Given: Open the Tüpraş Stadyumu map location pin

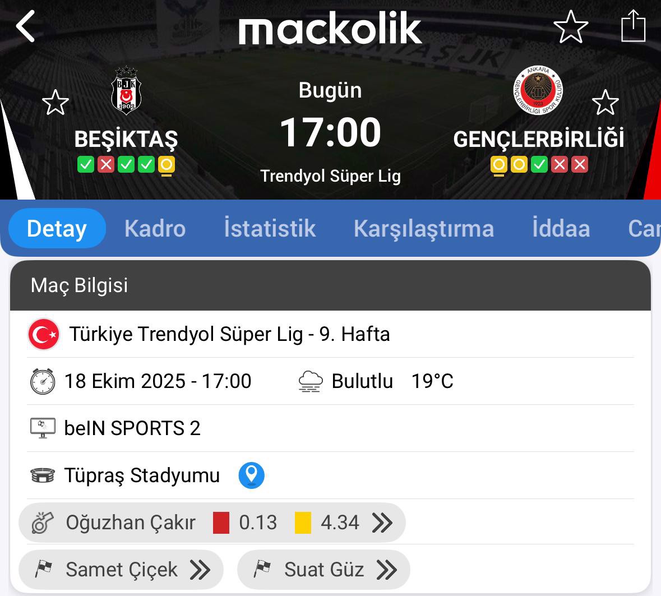Looking at the screenshot, I should tap(251, 475).
